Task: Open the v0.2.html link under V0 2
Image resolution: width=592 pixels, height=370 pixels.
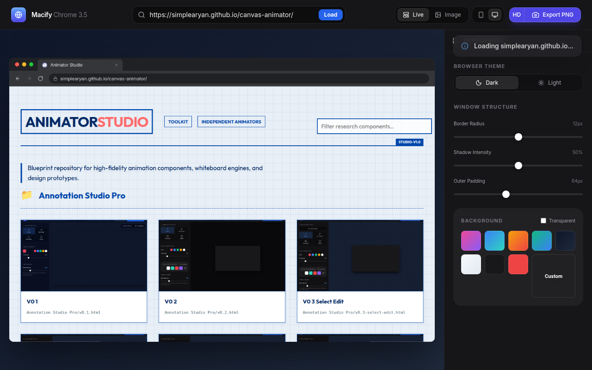Action: coord(202,312)
